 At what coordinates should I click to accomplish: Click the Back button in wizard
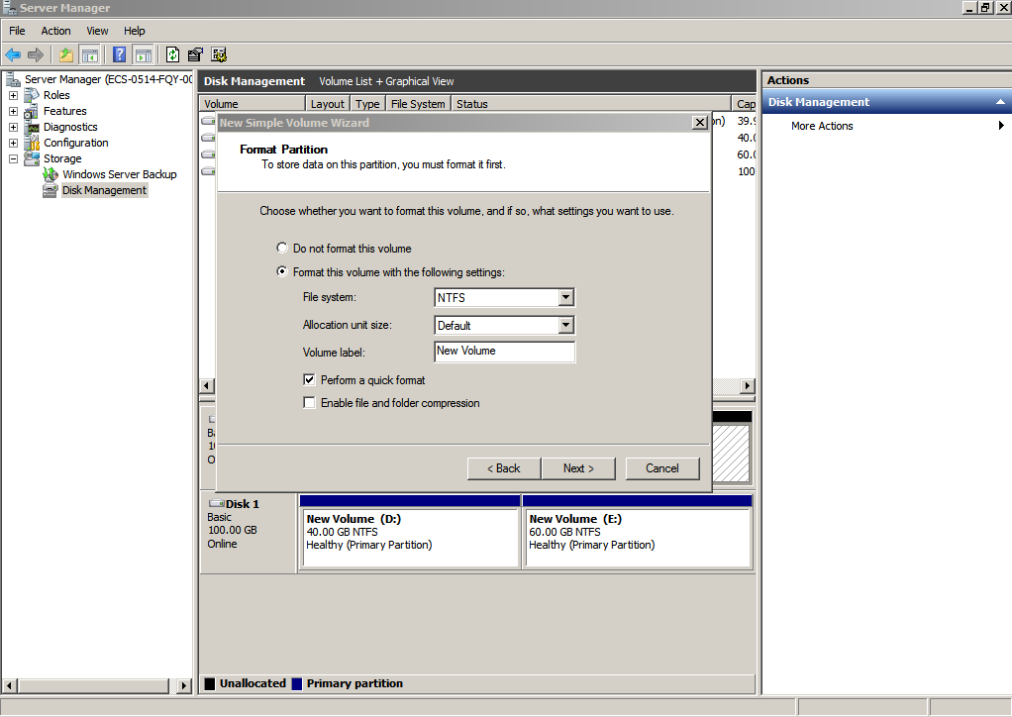pos(503,468)
